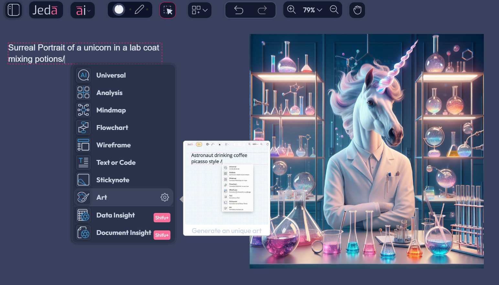Click the Document Insight icon
The image size is (499, 285).
click(x=83, y=233)
